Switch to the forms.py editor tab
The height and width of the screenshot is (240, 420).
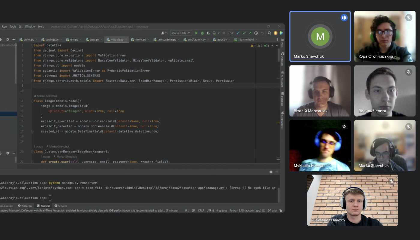[140, 40]
